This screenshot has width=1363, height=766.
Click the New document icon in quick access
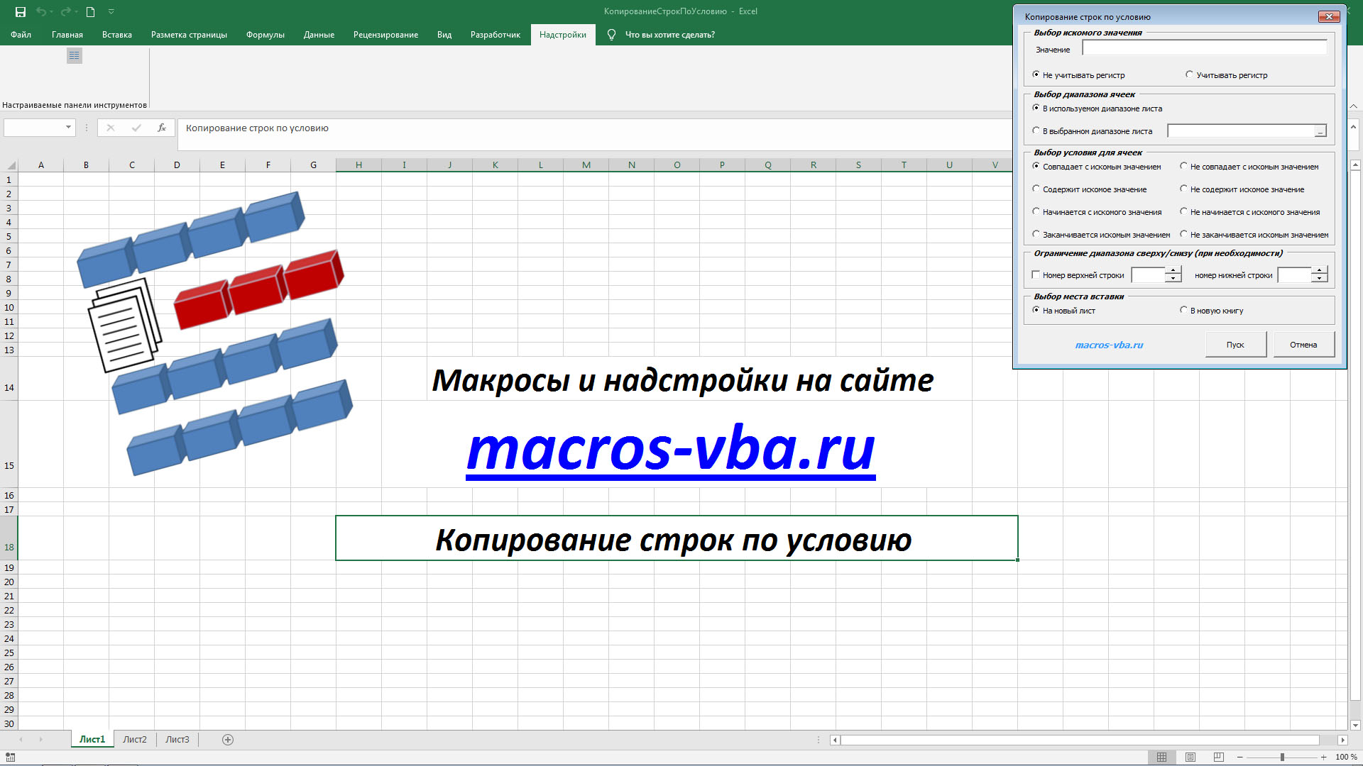tap(90, 11)
